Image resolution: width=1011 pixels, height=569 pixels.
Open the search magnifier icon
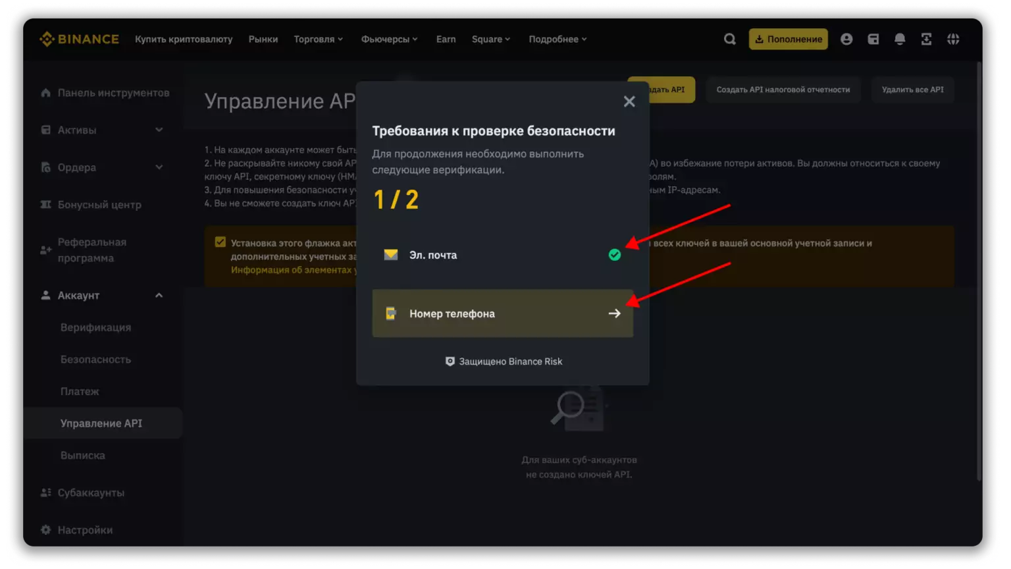click(x=730, y=40)
